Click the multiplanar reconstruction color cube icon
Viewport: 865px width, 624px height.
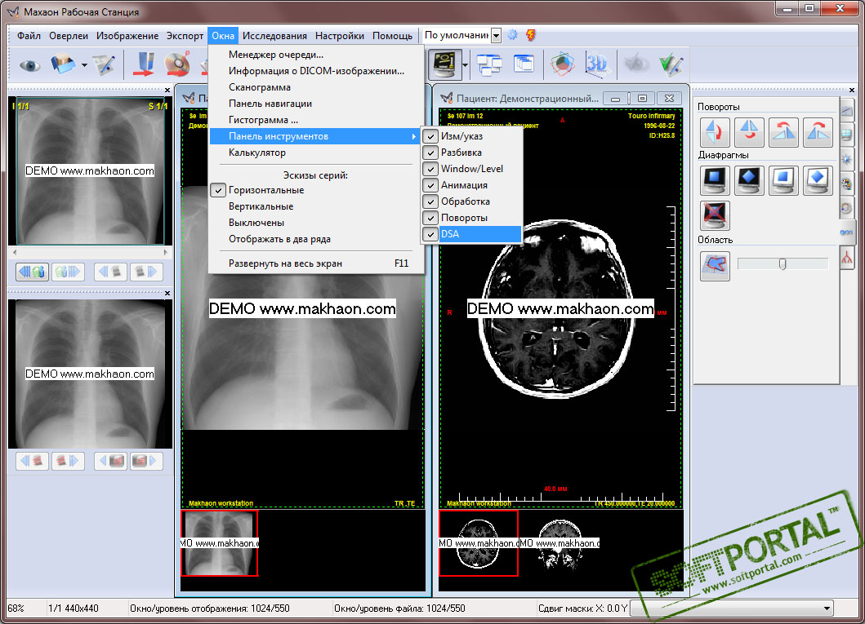(x=562, y=64)
